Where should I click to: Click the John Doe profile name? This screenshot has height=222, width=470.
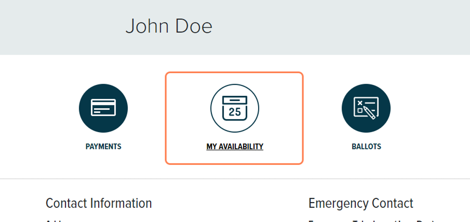pos(169,26)
